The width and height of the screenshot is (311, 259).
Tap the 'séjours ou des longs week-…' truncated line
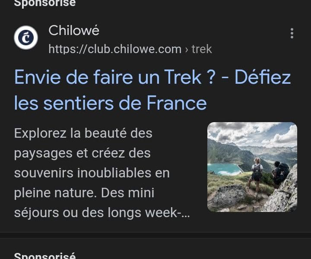click(102, 213)
